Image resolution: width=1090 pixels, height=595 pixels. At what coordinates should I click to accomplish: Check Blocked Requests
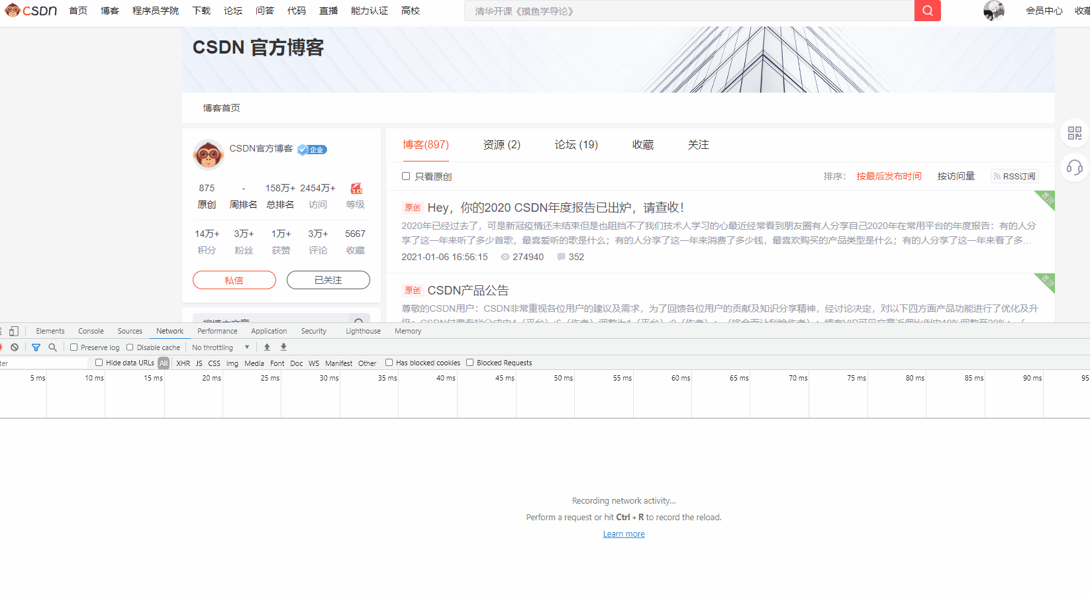coord(470,363)
